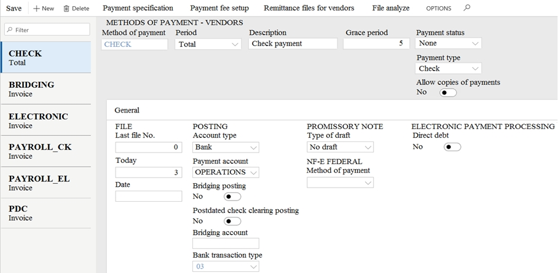558x273 pixels.
Task: Expand the Account type Bank dropdown
Action: coord(226,147)
